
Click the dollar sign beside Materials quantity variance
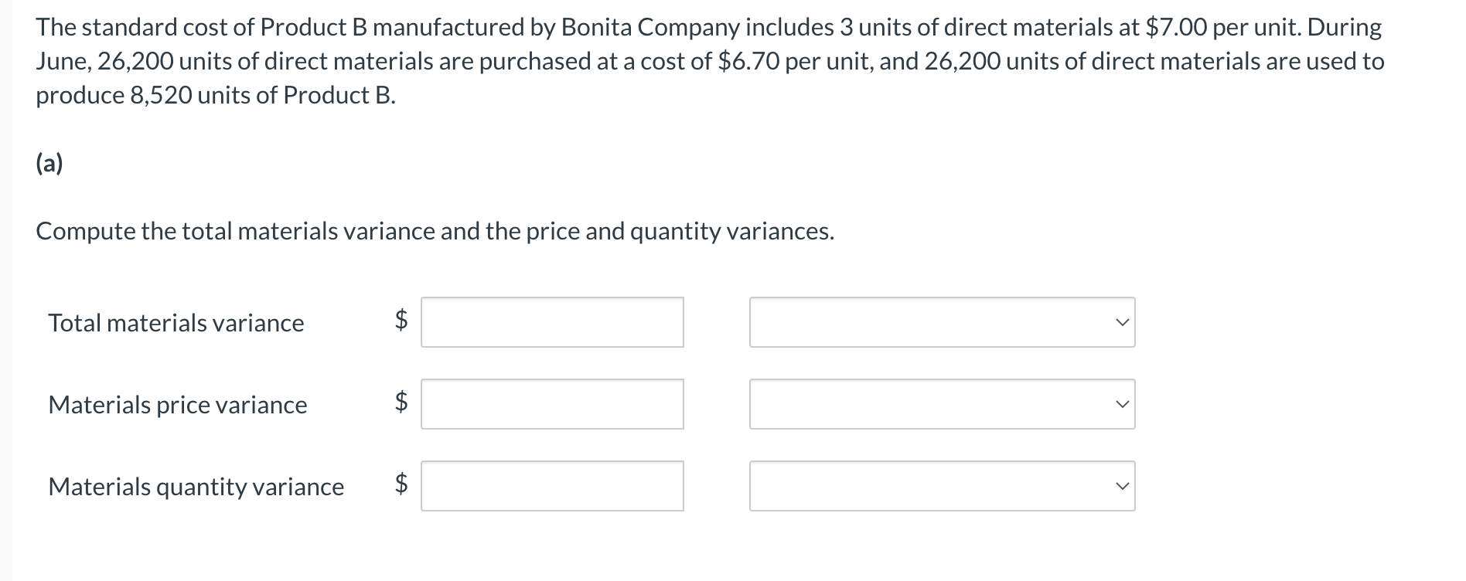(399, 486)
